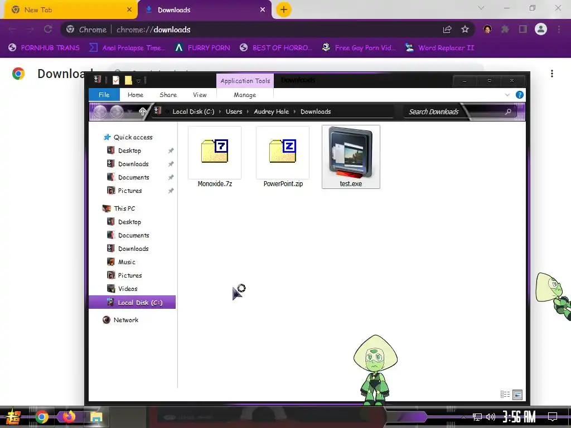Open Downloads page more actions menu
This screenshot has height=428, width=571.
point(552,74)
